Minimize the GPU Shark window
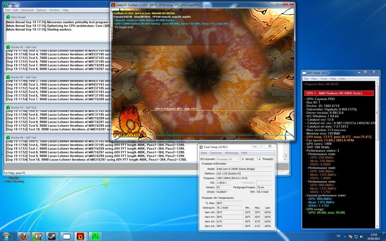 point(359,72)
